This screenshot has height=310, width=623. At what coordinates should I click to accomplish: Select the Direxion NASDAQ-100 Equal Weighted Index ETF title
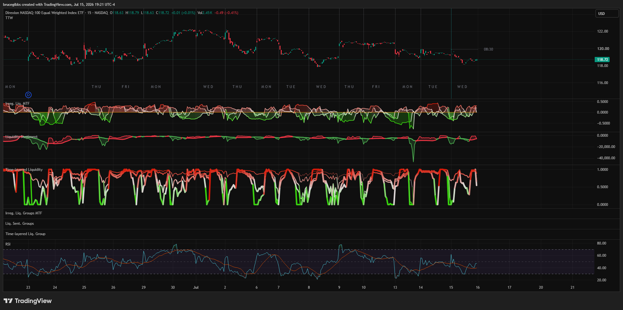click(x=44, y=13)
